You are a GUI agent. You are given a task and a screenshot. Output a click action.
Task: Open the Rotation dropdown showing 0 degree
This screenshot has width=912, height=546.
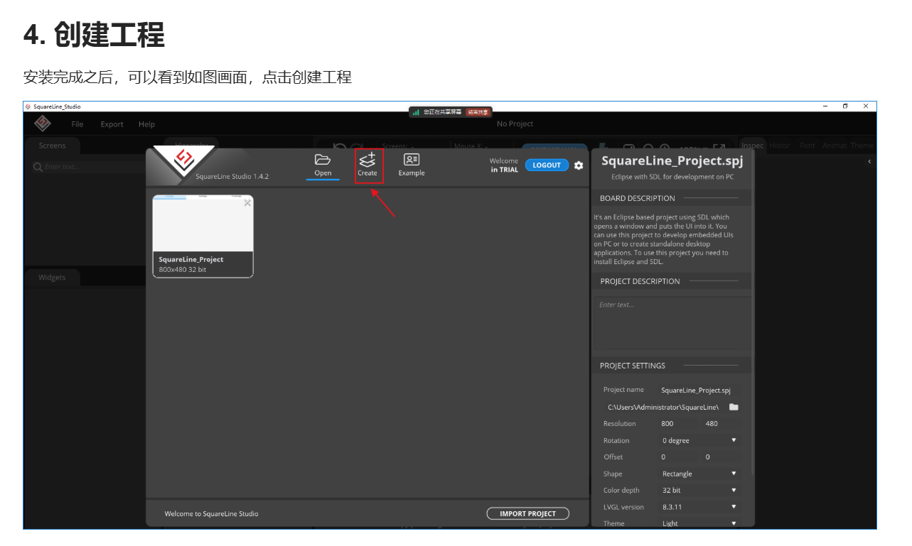click(699, 440)
